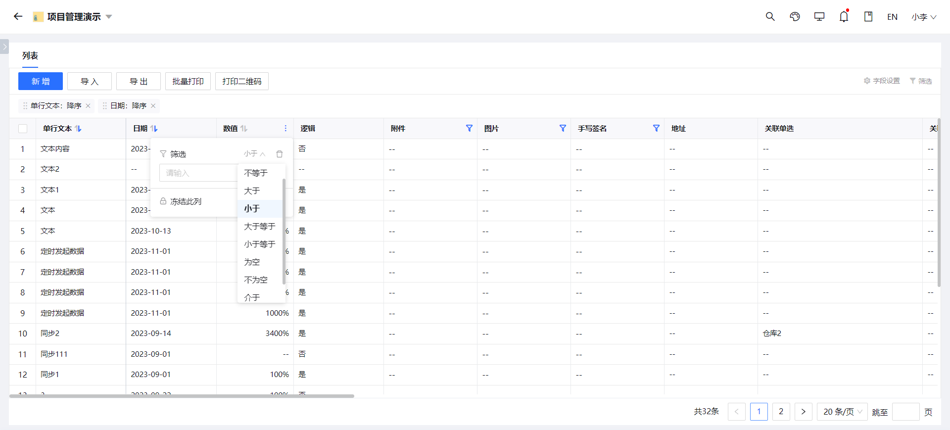Open the notifications bell
Screen dimensions: 950x430
click(844, 16)
